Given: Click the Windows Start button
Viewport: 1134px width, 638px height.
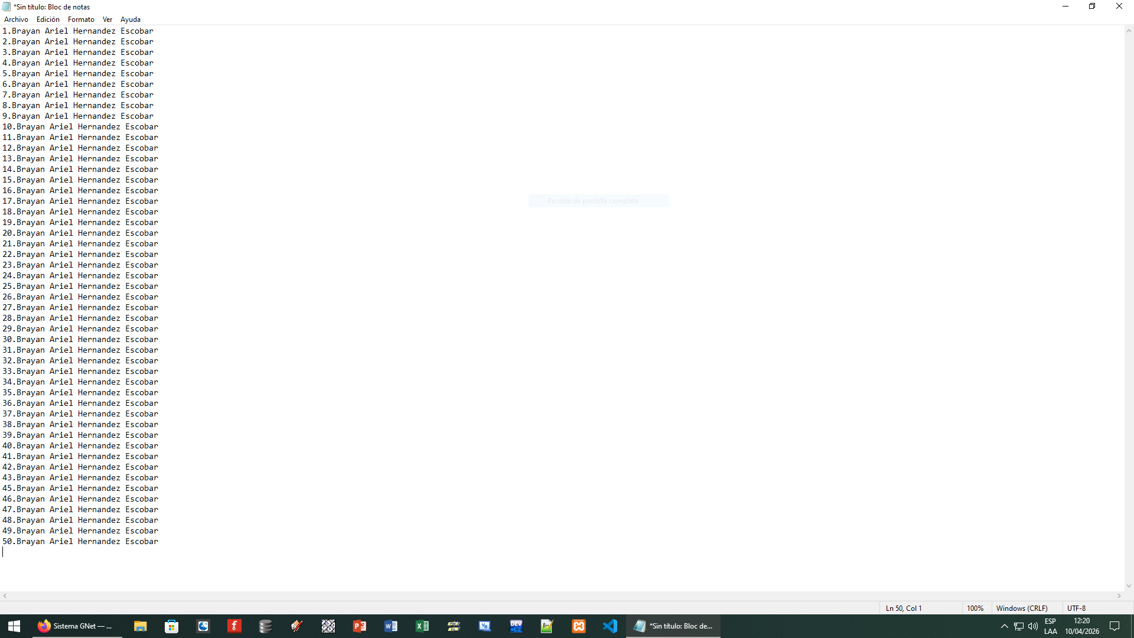Looking at the screenshot, I should tap(14, 626).
